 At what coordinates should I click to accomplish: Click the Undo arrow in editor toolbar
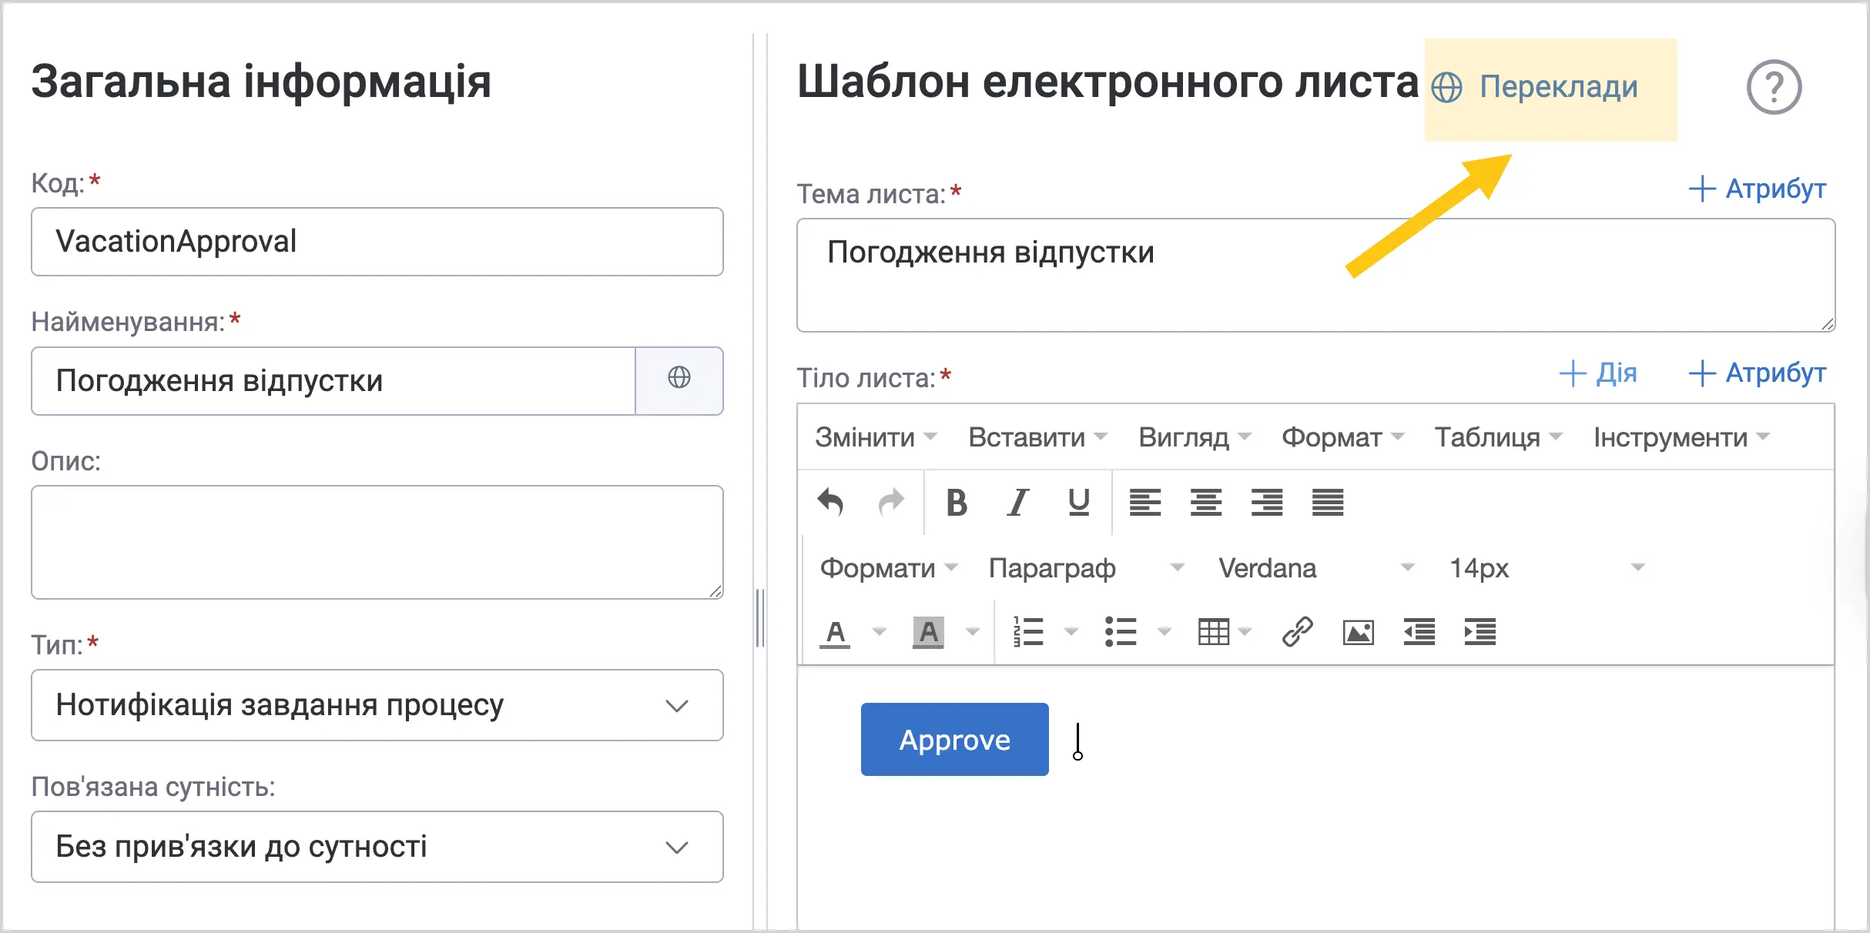pos(830,503)
